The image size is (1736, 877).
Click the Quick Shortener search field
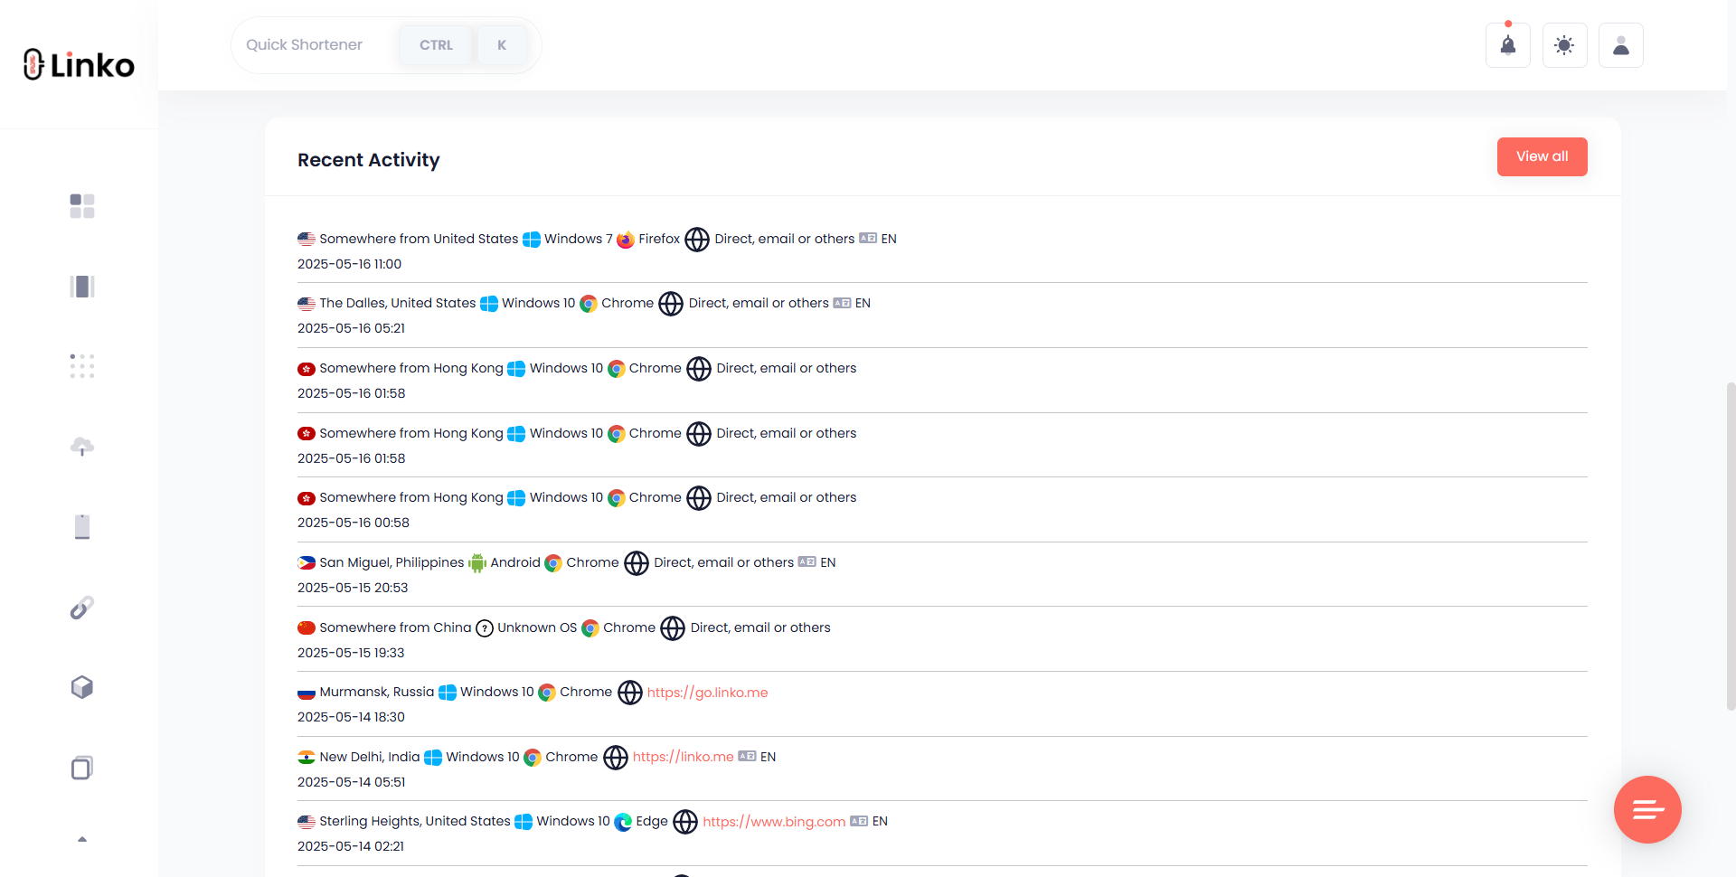coord(386,45)
